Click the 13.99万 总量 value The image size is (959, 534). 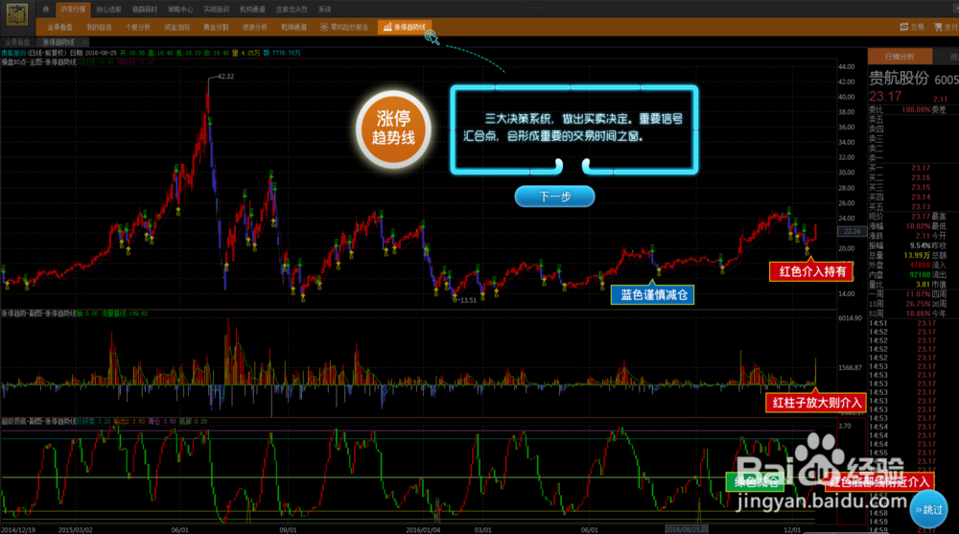pyautogui.click(x=917, y=255)
